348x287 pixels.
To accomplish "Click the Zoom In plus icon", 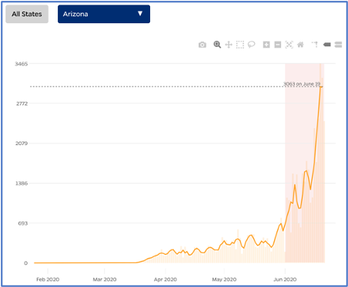I will pyautogui.click(x=266, y=45).
